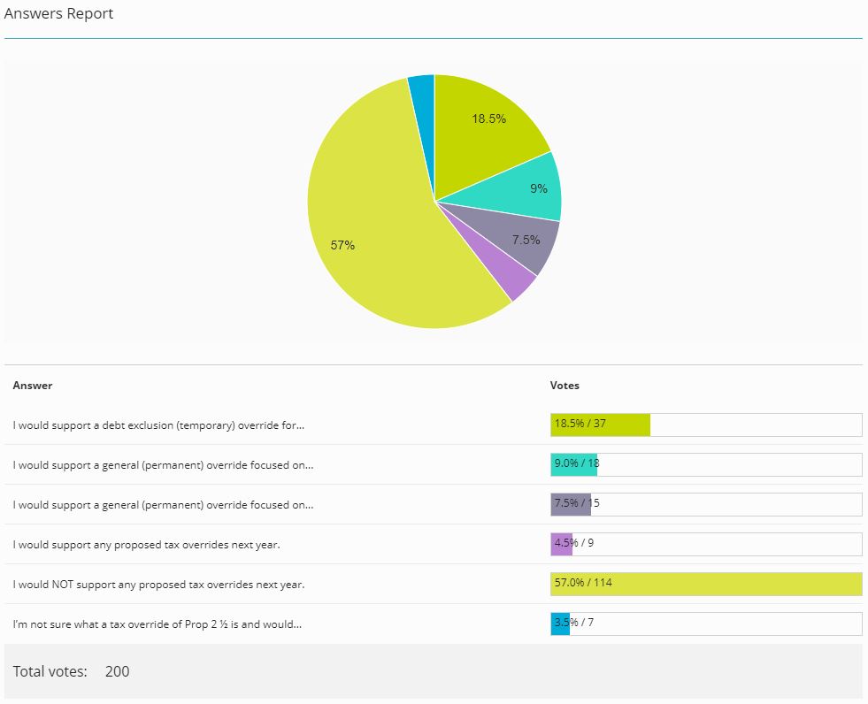This screenshot has width=868, height=704.
Task: Click the total votes value "200"
Action: pyautogui.click(x=118, y=671)
